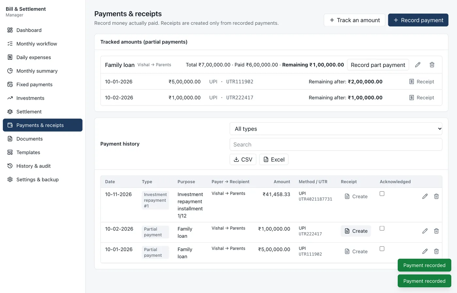
Task: Tick Acknowledged for the ₹1,00,000.00 payment
Action: click(x=382, y=228)
